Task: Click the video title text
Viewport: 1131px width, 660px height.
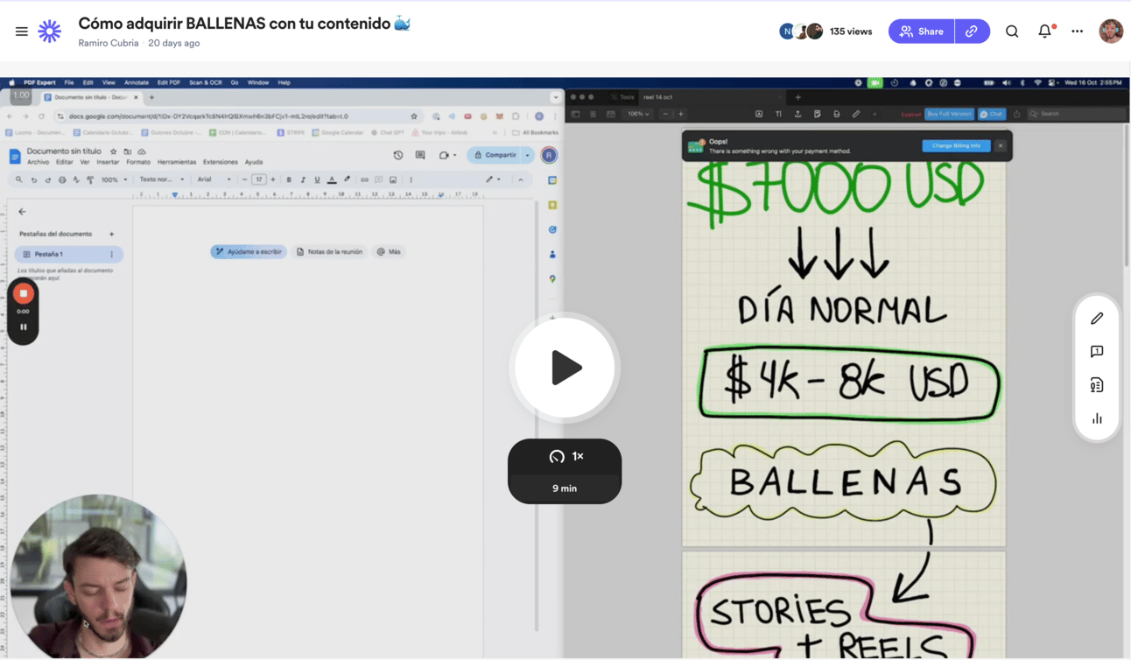Action: click(244, 24)
